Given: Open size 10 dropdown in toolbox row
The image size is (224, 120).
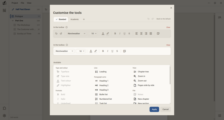Looking at the screenshot, I should [x=81, y=51].
